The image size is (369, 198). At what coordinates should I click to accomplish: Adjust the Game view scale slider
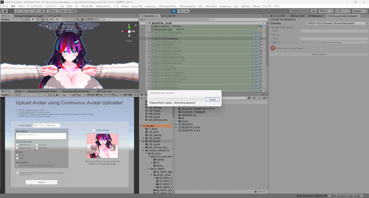click(60, 95)
